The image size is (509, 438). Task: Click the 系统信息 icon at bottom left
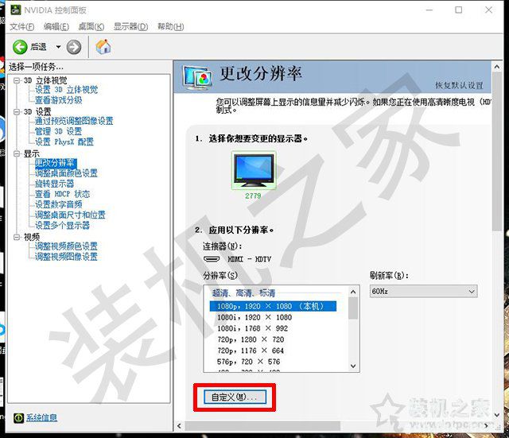coord(18,418)
